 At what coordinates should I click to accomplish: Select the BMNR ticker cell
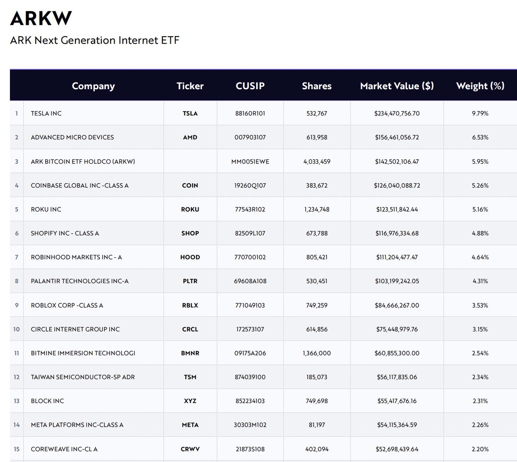click(x=190, y=353)
